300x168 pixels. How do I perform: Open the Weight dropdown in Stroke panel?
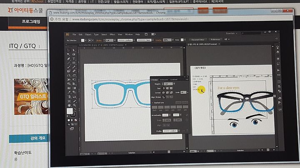(174, 84)
